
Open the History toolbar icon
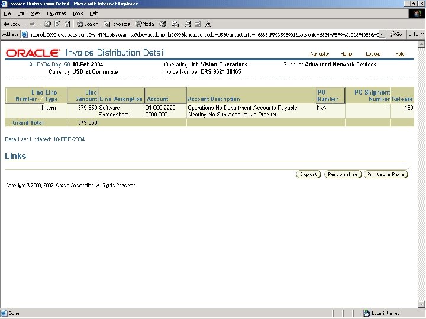click(x=163, y=24)
